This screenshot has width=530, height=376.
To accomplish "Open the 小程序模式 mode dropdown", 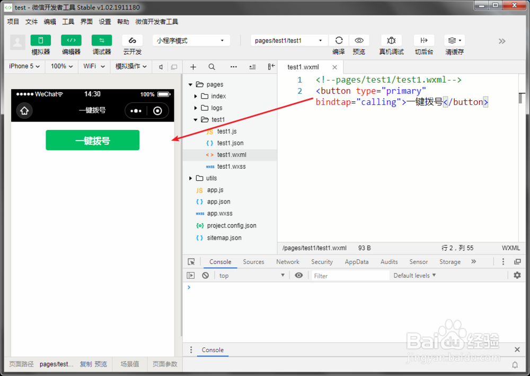I will (x=191, y=41).
